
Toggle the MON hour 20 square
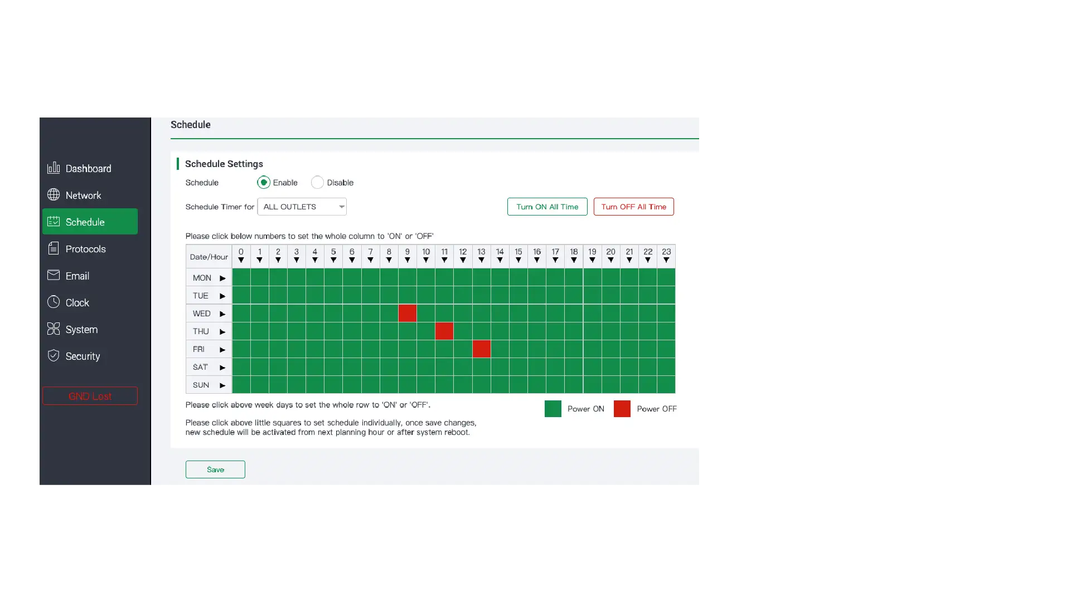click(611, 277)
